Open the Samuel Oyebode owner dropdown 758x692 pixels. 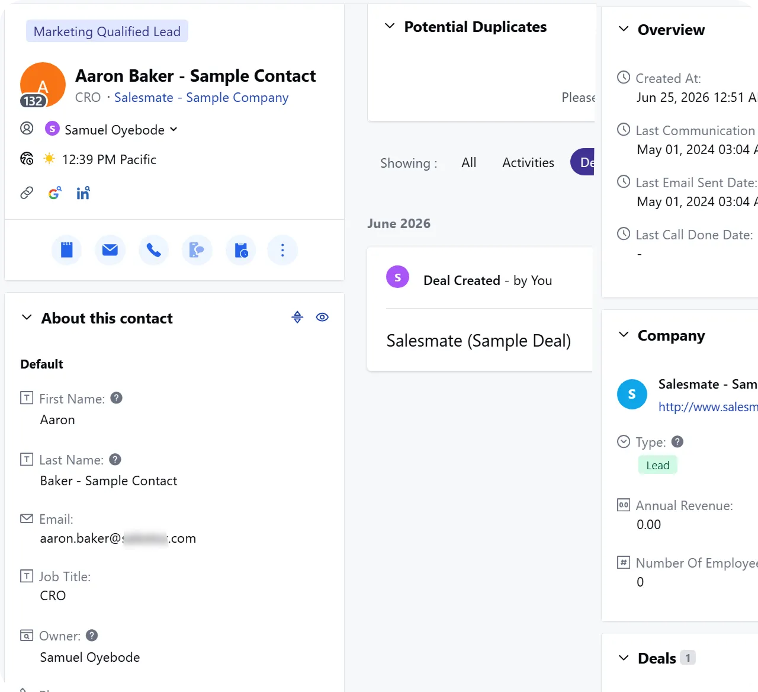coord(111,130)
